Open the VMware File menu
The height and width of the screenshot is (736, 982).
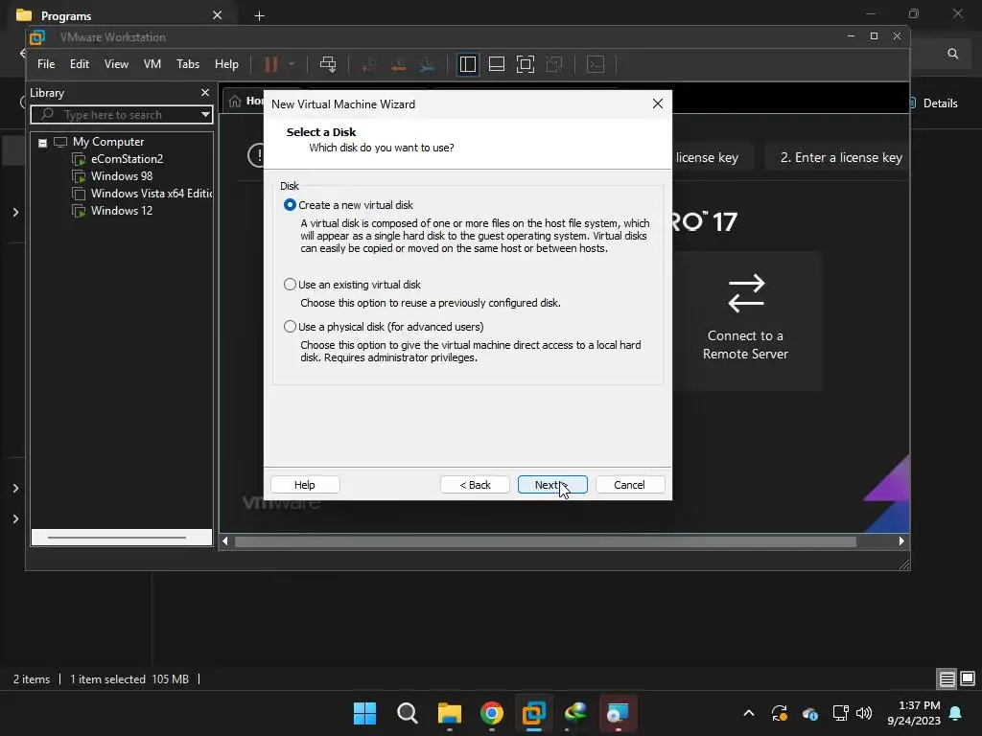point(46,64)
